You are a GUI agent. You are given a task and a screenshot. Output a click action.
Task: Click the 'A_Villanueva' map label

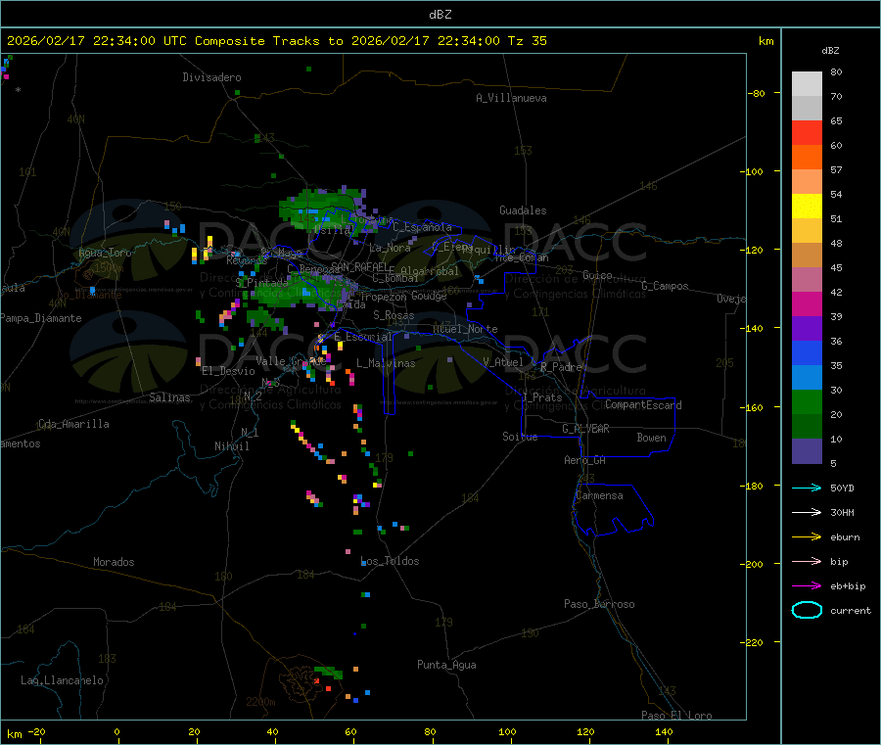511,98
